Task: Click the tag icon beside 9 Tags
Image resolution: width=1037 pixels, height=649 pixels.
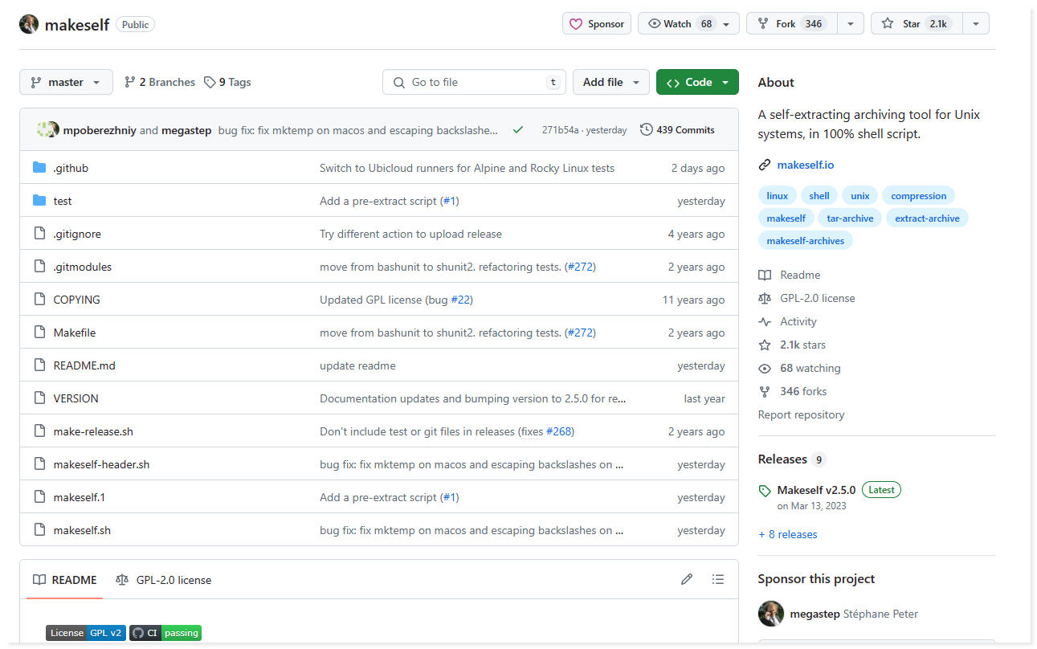Action: (210, 82)
